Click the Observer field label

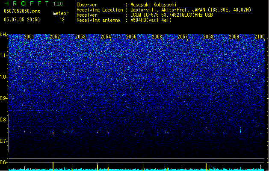pos(87,5)
